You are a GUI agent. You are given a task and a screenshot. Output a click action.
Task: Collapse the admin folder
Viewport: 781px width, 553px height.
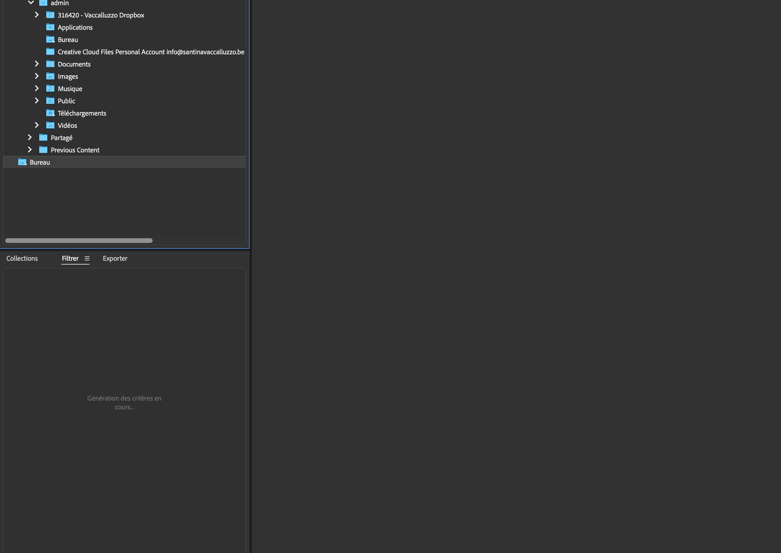pyautogui.click(x=31, y=3)
